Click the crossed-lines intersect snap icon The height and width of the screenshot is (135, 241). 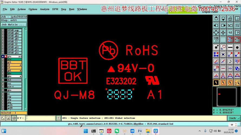223,54
